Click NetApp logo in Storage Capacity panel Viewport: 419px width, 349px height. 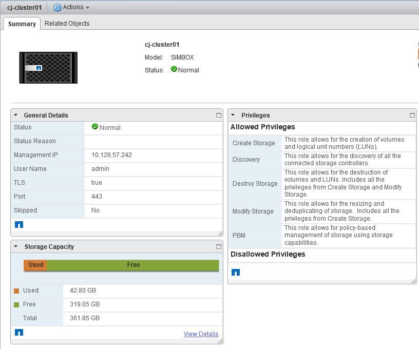[19, 333]
